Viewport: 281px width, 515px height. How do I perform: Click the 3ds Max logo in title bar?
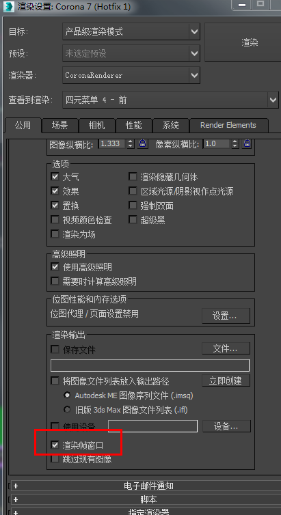tap(9, 6)
